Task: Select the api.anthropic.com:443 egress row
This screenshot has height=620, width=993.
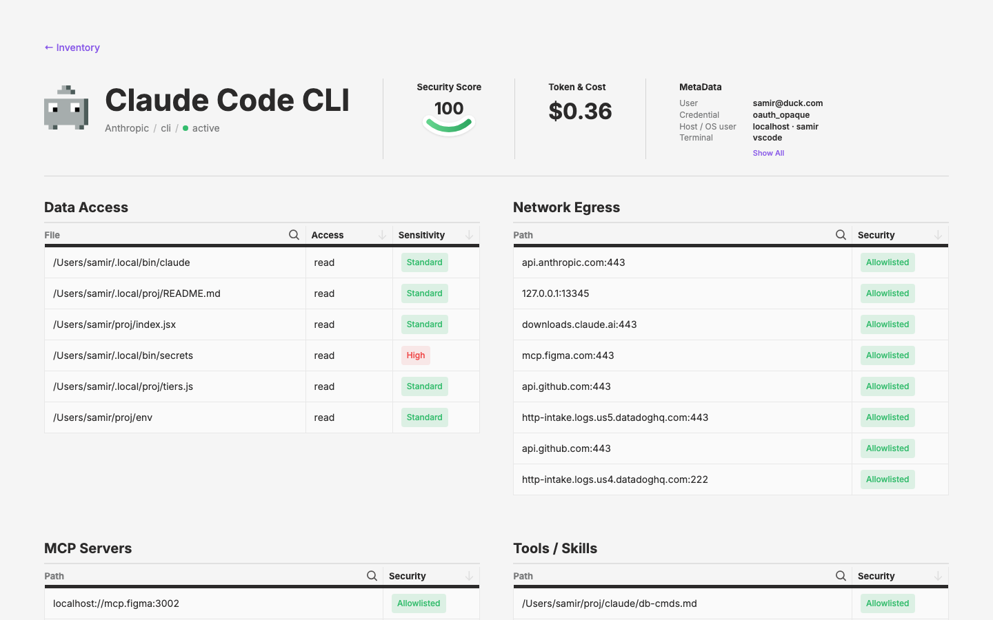Action: [x=731, y=262]
